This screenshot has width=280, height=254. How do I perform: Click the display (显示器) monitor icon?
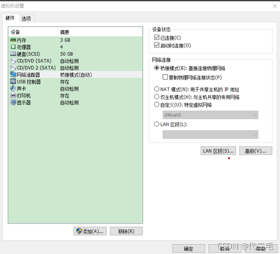tap(13, 102)
